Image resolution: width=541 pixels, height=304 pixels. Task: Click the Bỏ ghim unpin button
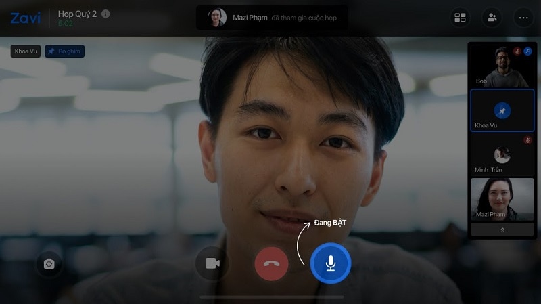coord(64,51)
